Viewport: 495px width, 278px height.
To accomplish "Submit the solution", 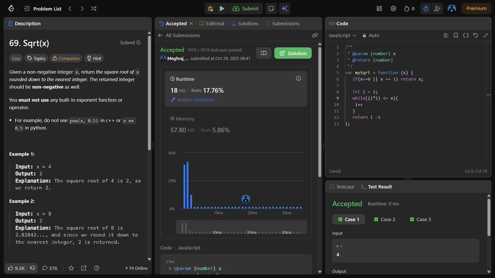I will [x=245, y=8].
